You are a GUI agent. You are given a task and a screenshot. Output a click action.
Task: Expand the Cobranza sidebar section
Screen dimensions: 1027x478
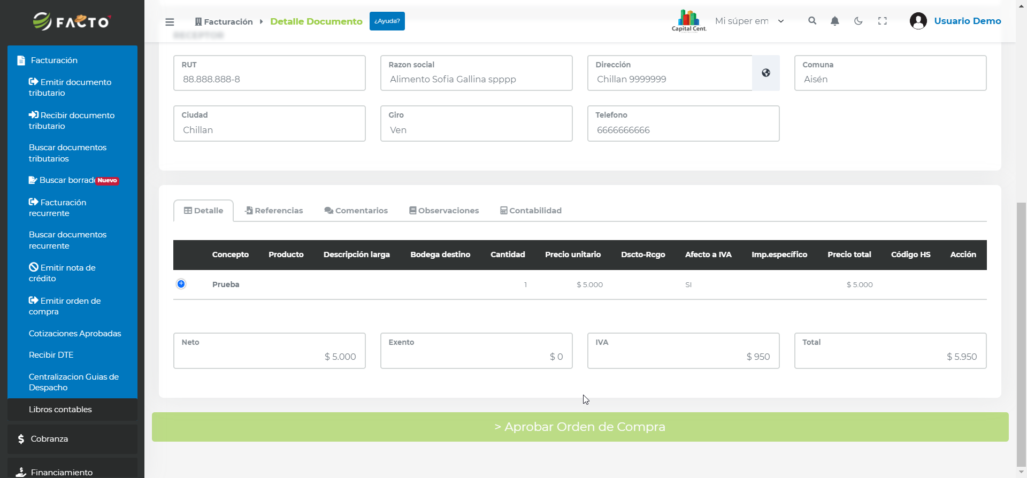tap(49, 439)
